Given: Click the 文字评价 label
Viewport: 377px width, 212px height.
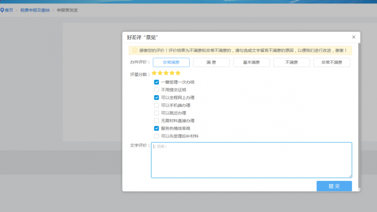Looking at the screenshot, I should click(140, 145).
